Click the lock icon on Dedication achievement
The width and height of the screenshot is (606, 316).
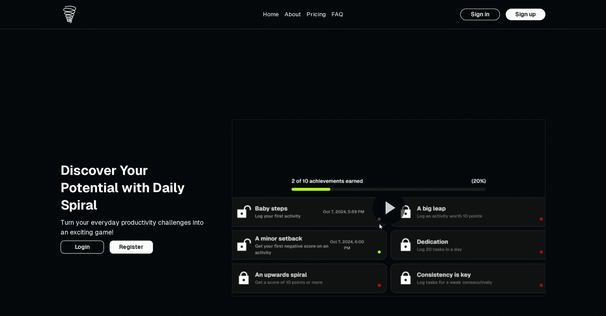click(x=405, y=245)
